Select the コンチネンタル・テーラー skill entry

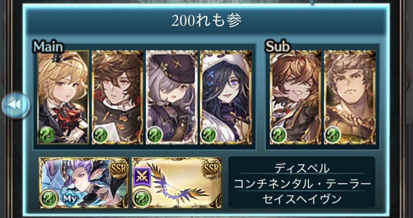302,184
